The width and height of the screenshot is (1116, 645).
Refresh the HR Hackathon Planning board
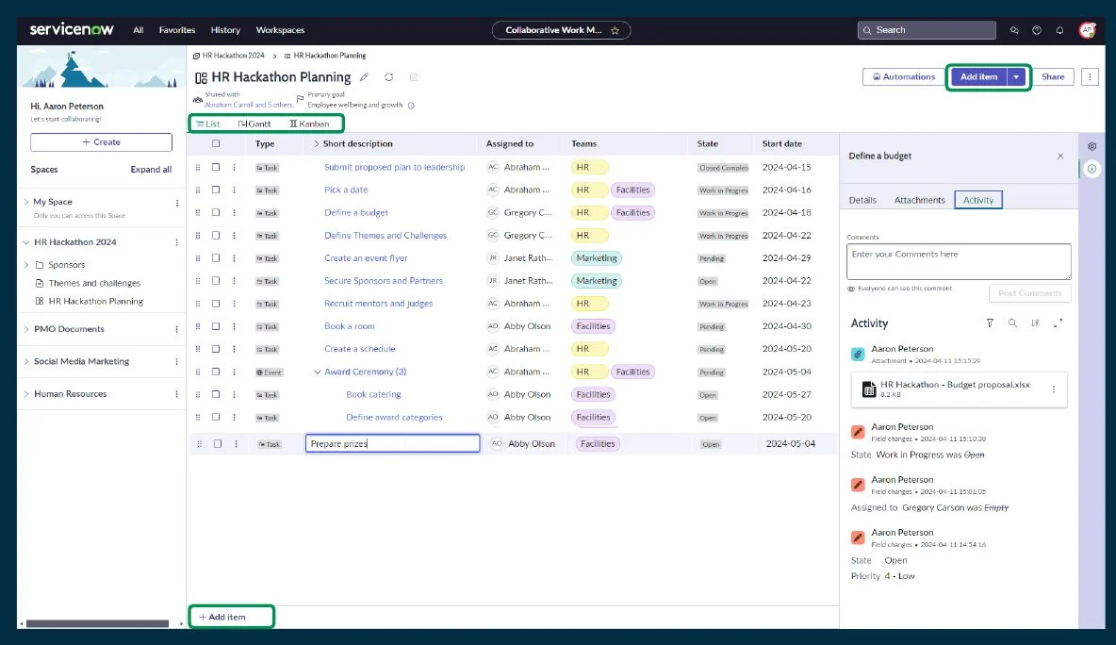[388, 77]
